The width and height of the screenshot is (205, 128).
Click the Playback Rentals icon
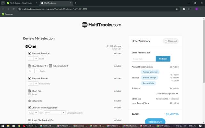(29, 78)
